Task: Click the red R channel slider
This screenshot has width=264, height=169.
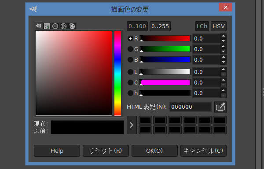Action: [x=165, y=38]
